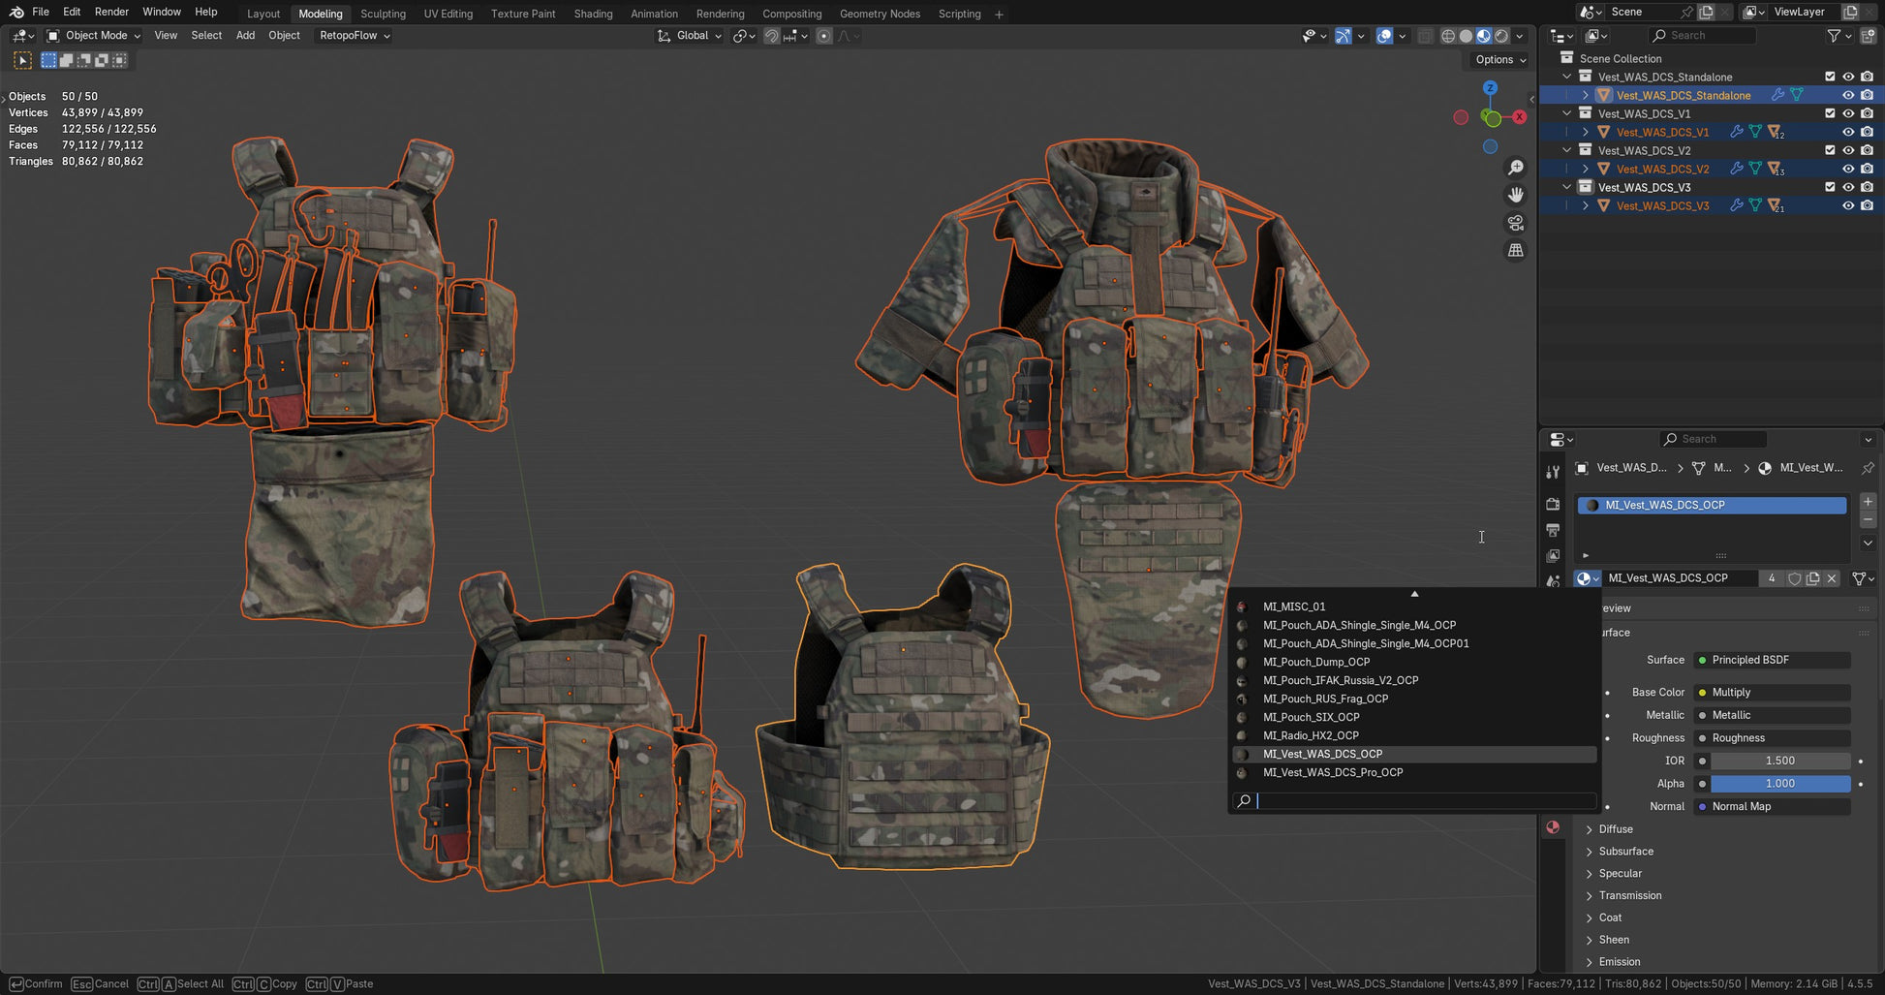Image resolution: width=1885 pixels, height=995 pixels.
Task: Open the Render menu
Action: 111,12
